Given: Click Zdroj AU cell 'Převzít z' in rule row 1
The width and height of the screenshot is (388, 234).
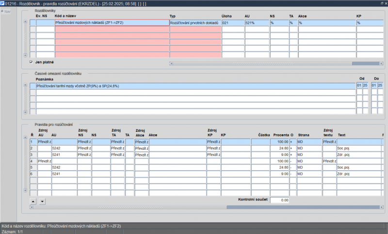Looking at the screenshot, I should pyautogui.click(x=44, y=142).
